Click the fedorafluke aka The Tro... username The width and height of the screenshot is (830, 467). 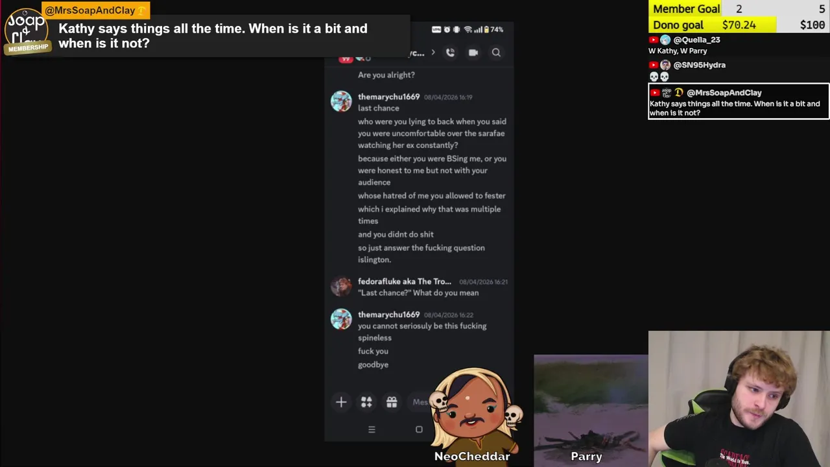pyautogui.click(x=405, y=281)
